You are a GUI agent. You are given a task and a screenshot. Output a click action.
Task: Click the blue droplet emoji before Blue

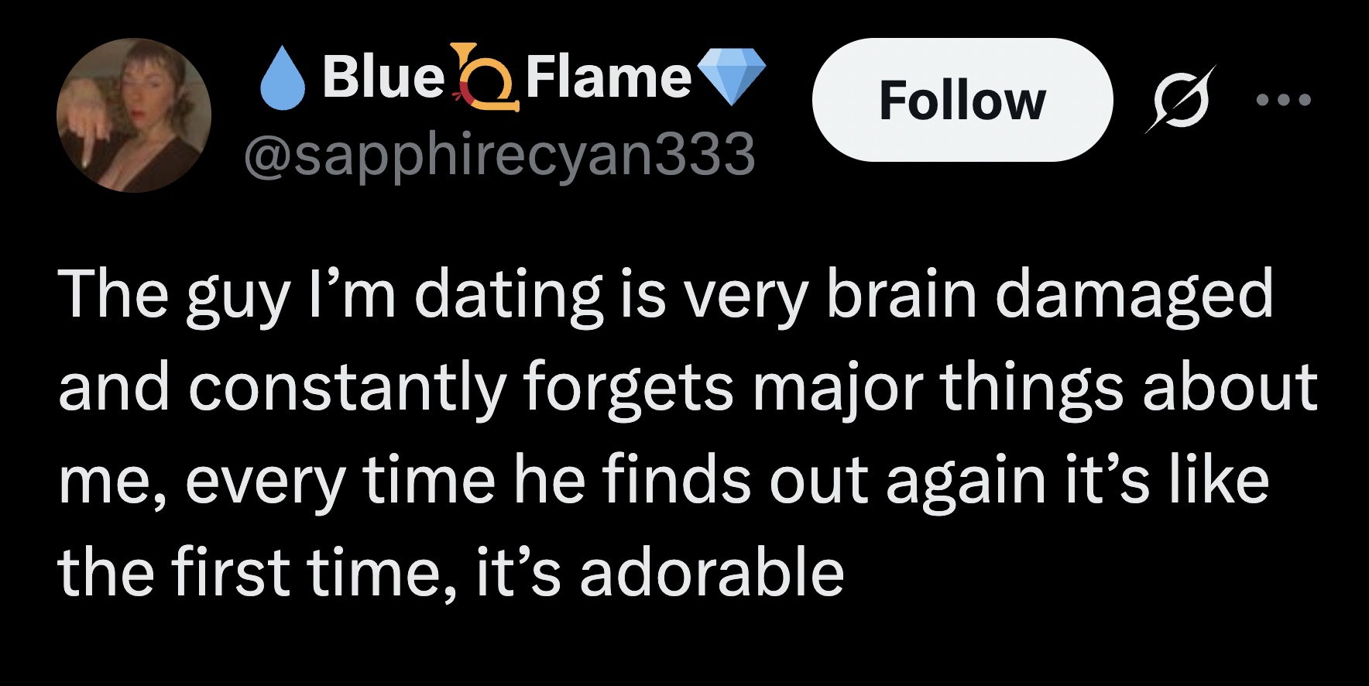click(x=284, y=79)
